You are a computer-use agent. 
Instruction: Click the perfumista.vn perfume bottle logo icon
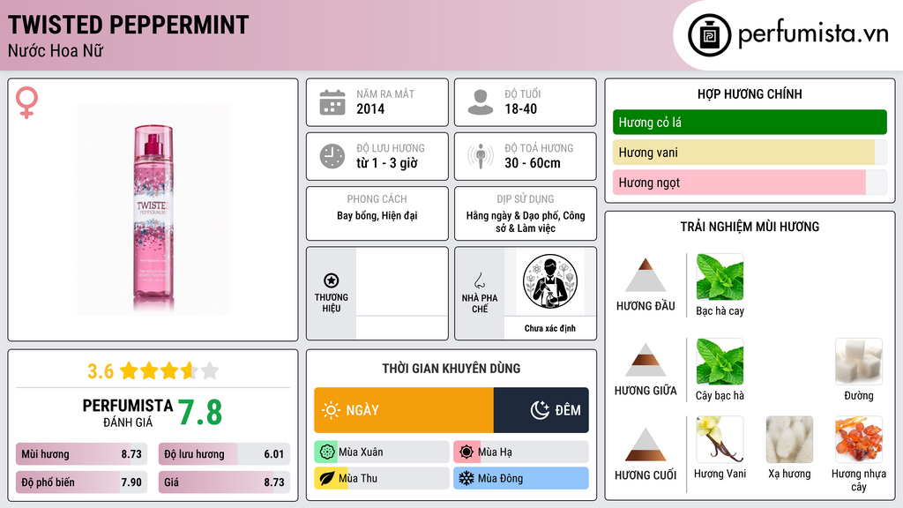pos(709,35)
